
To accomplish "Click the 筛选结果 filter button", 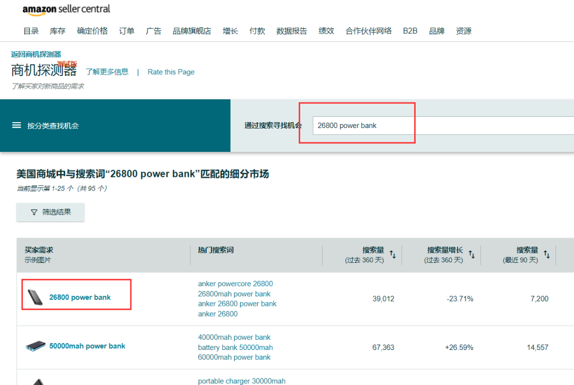I will [50, 212].
